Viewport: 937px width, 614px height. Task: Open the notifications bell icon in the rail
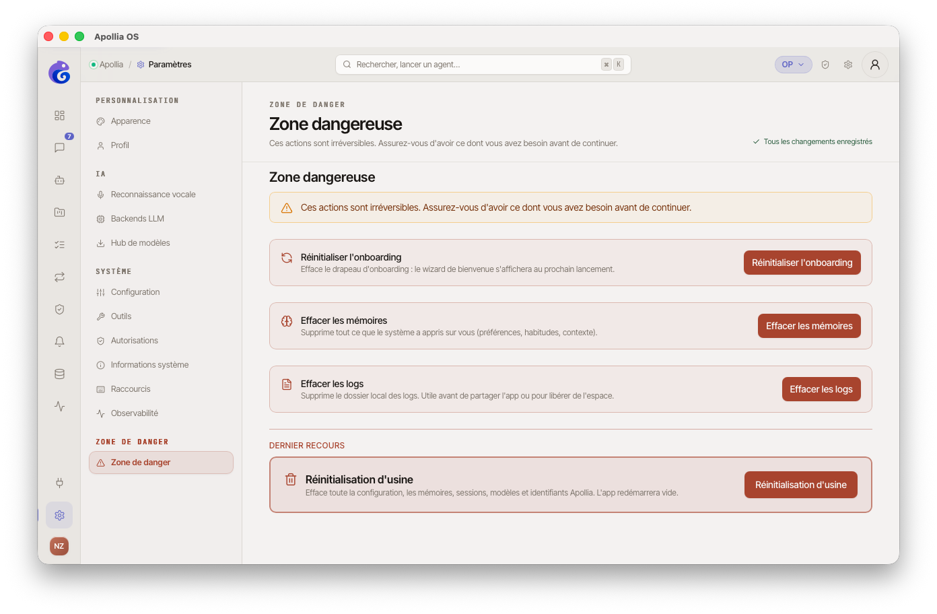coord(59,341)
